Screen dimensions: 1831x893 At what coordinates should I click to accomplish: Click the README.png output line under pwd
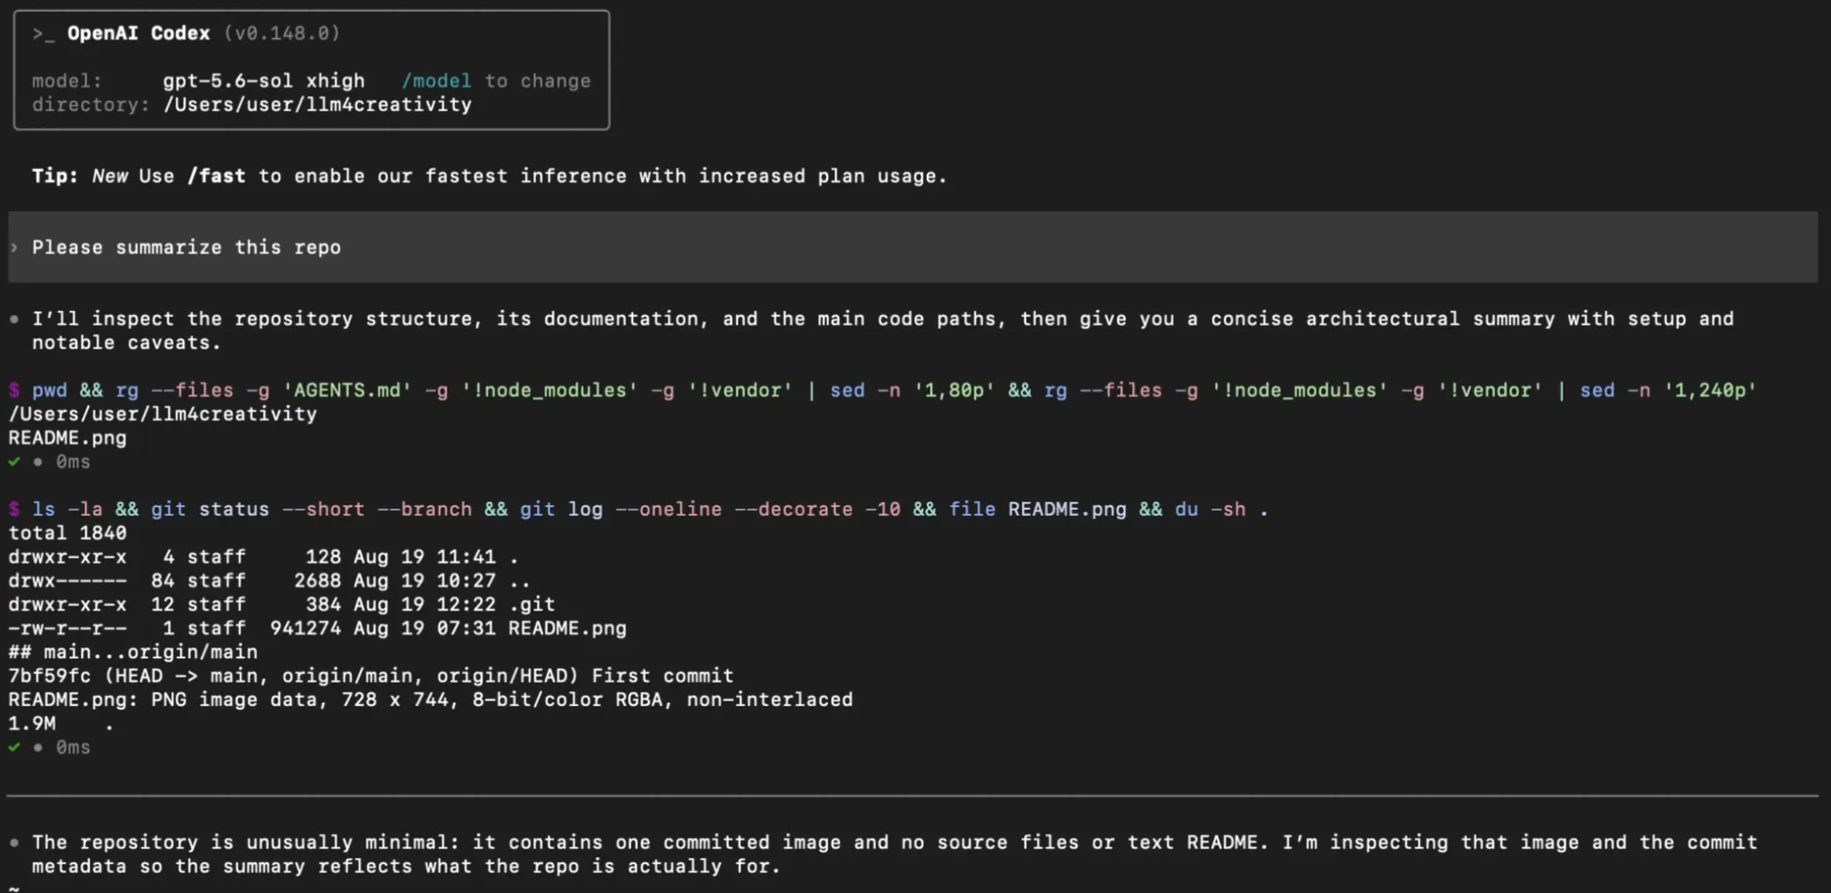pyautogui.click(x=67, y=438)
